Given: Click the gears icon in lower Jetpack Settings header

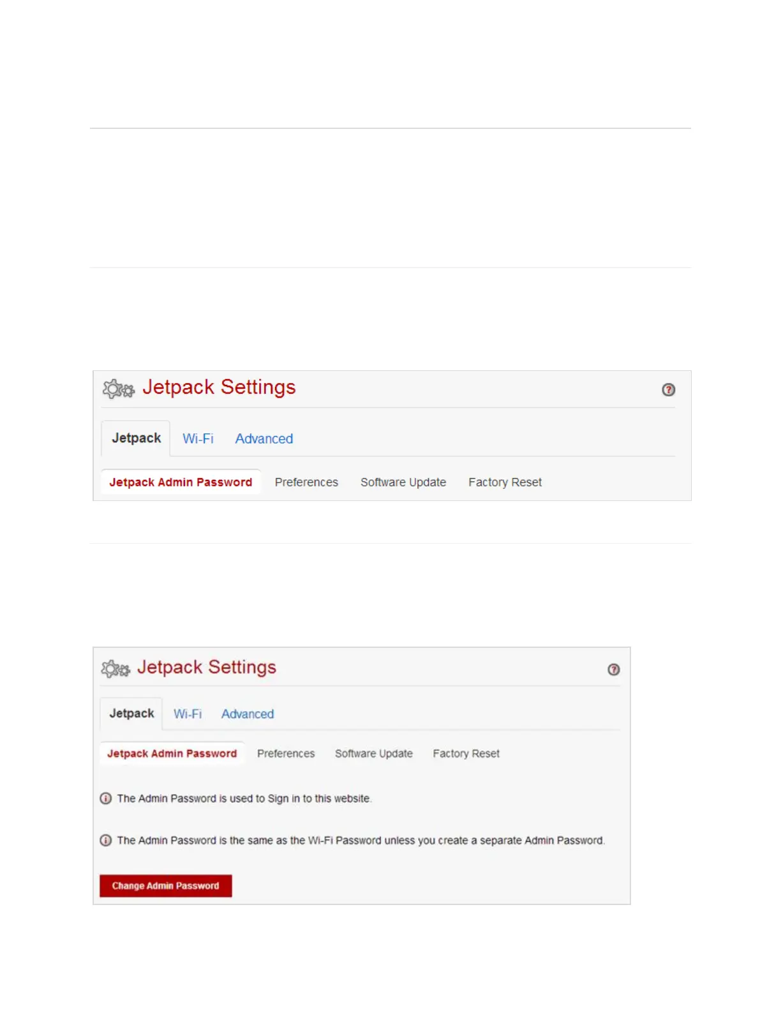Looking at the screenshot, I should [115, 668].
